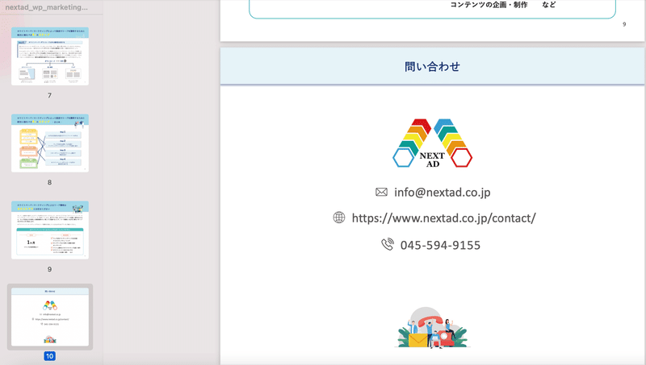This screenshot has height=365, width=646.
Task: Click the page number 10 label
Action: coord(49,356)
